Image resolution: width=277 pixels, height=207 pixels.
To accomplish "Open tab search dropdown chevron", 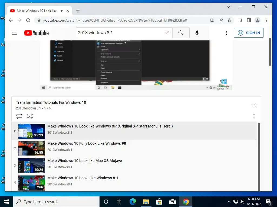I will (228, 7).
